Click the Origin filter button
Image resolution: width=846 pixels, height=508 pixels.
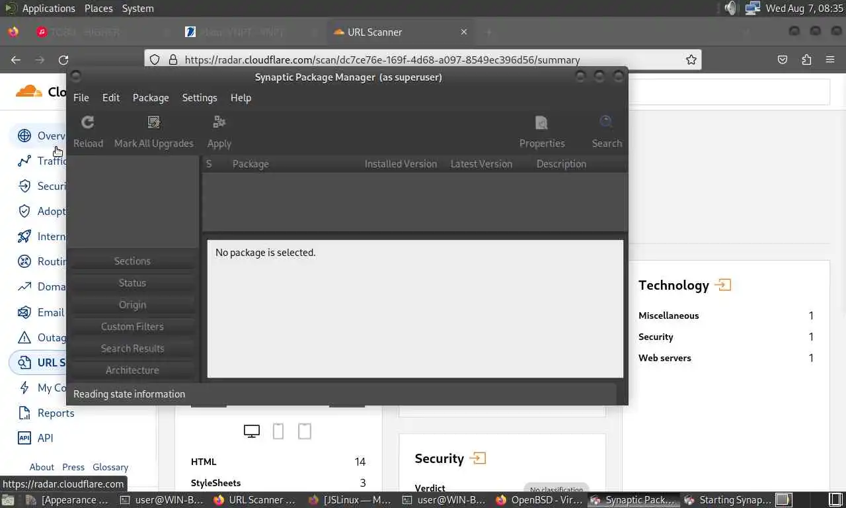[132, 304]
